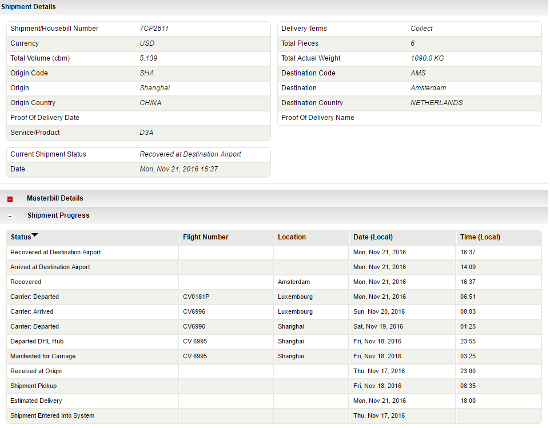
Task: Click the Estimated Delivery status row
Action: click(x=36, y=401)
